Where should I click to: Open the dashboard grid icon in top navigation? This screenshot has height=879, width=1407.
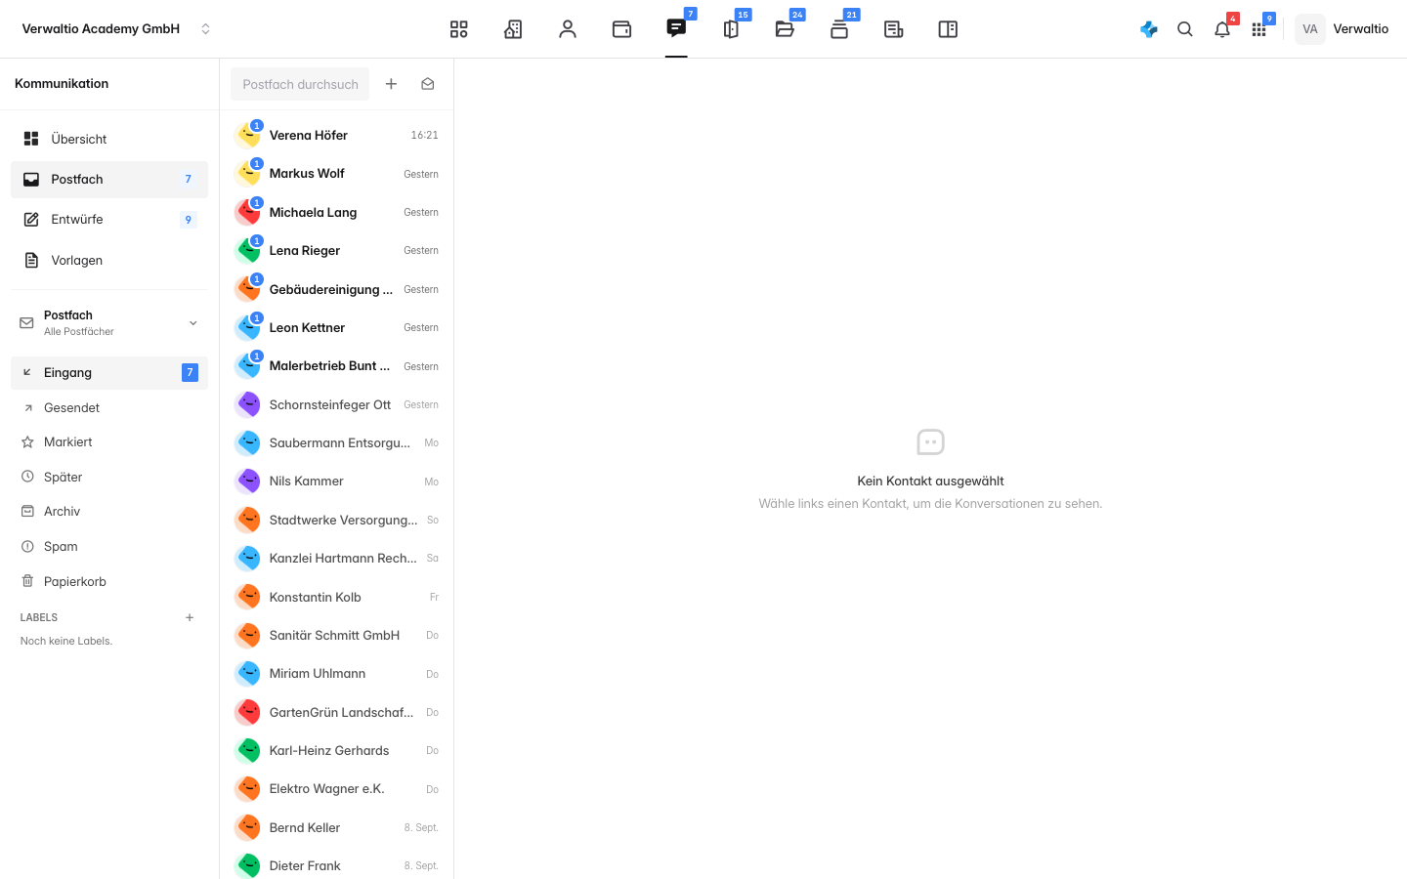click(458, 29)
